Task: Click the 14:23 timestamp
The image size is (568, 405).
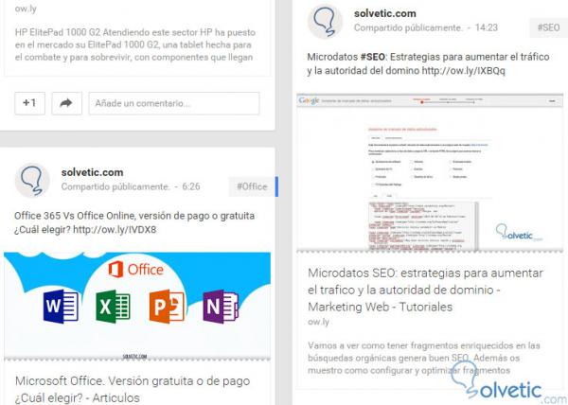Action: tap(487, 27)
